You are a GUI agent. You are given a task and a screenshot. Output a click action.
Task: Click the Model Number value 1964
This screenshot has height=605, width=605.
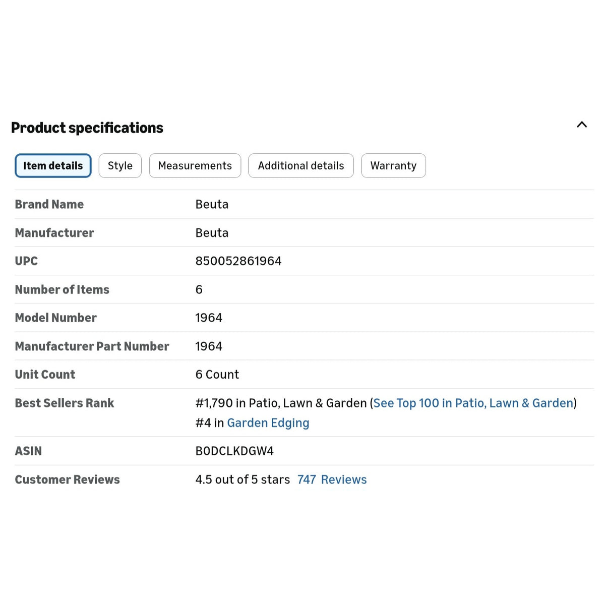click(x=209, y=318)
